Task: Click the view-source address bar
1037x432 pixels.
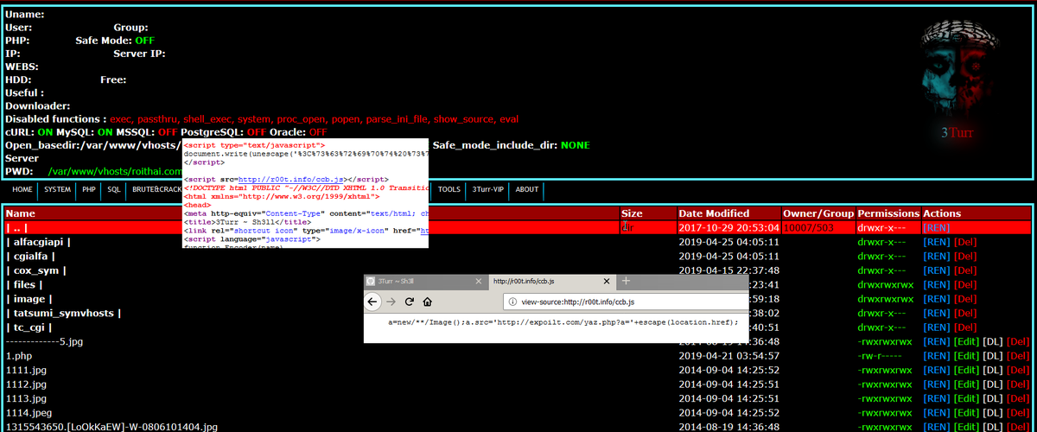Action: pyautogui.click(x=624, y=302)
